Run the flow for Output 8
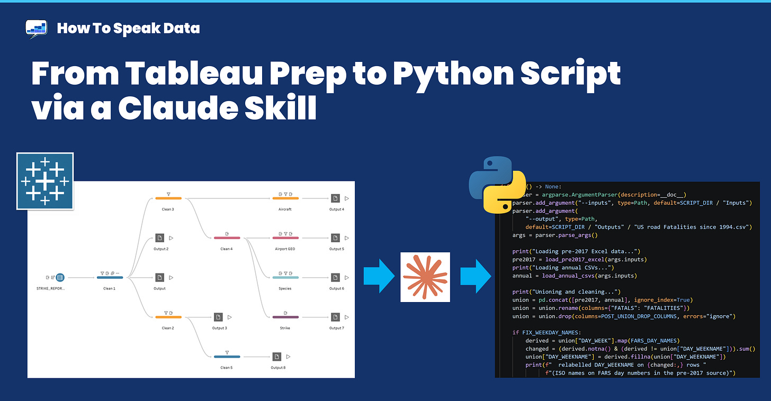The image size is (771, 401). click(289, 357)
